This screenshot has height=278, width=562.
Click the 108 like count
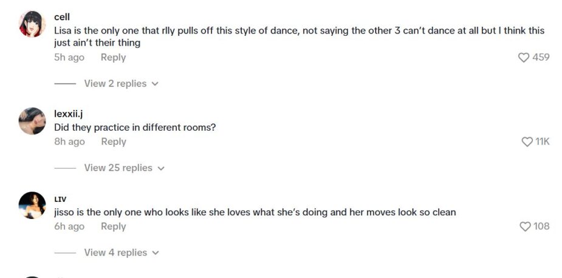point(541,226)
